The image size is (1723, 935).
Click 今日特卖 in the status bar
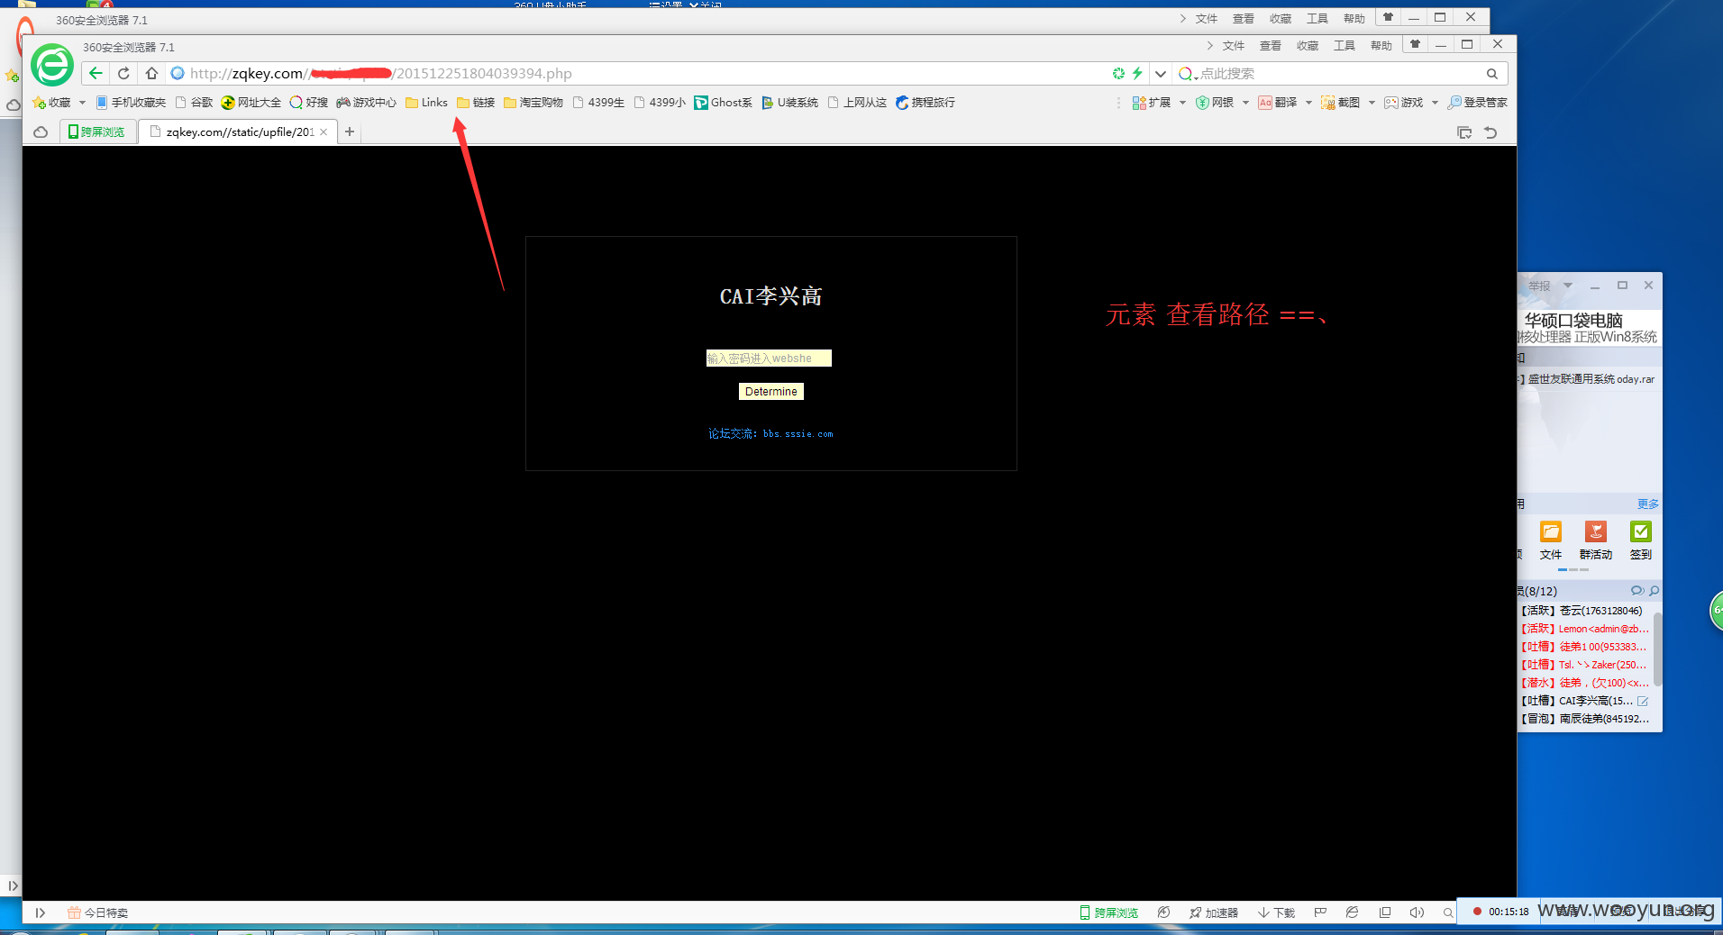point(98,912)
